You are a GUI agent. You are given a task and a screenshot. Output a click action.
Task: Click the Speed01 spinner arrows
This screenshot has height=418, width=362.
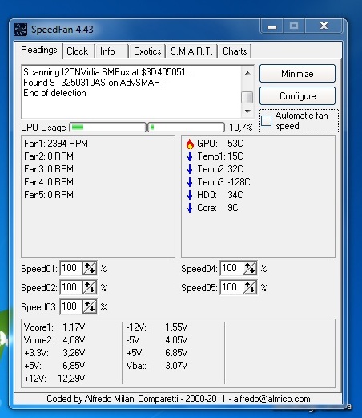90,268
